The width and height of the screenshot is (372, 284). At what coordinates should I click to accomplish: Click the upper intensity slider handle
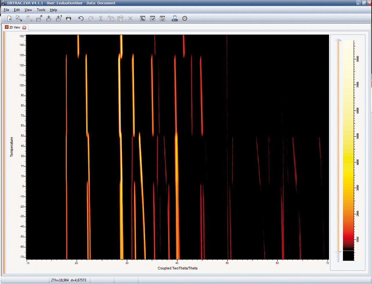(x=338, y=40)
